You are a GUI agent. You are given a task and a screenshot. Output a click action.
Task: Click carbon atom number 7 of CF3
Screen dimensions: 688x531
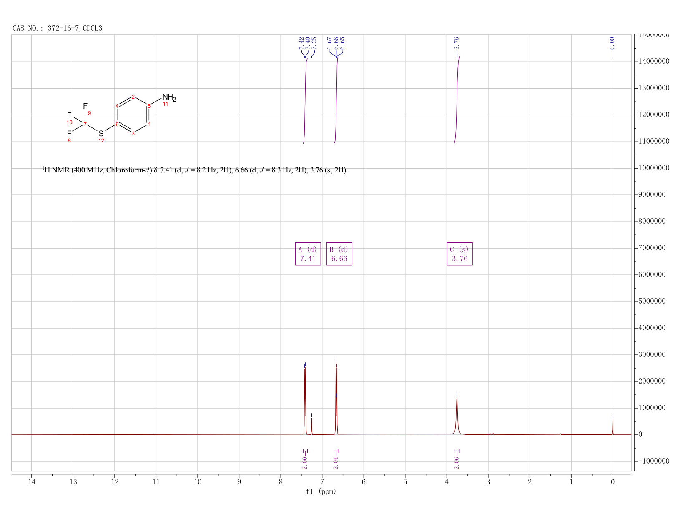coord(85,124)
